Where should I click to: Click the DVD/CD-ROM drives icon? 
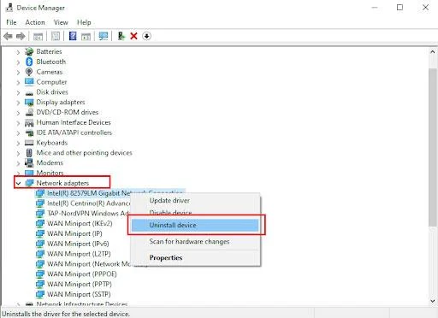point(29,112)
